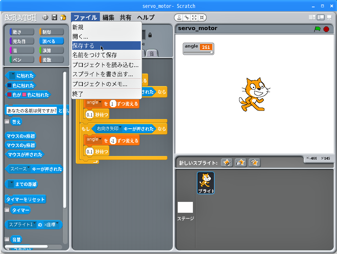The height and width of the screenshot is (254, 337).
Task: Click the cat sprite on stage
Action: coord(254,94)
